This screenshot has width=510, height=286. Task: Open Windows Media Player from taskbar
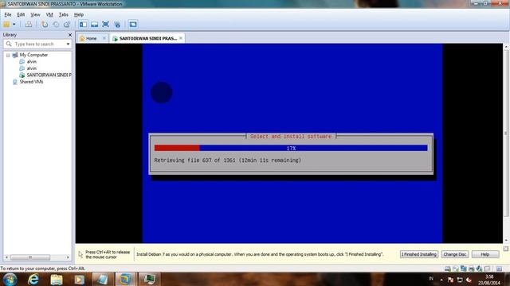79,279
